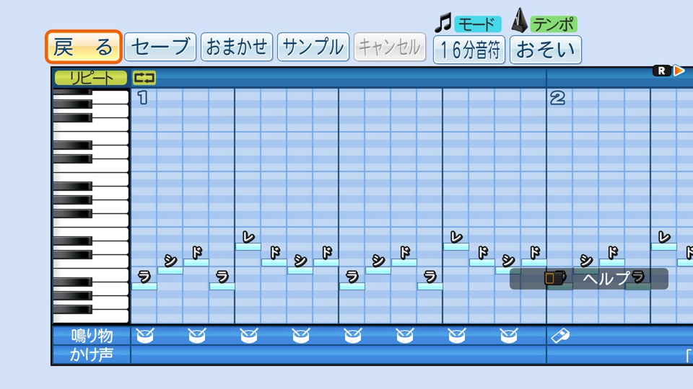Image resolution: width=693 pixels, height=389 pixels.
Task: Select the ド note in beat three of measure 1
Action: point(404,262)
